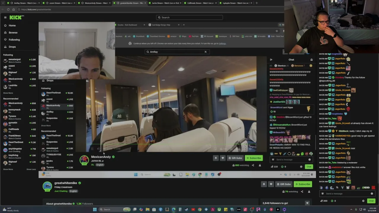The image size is (379, 213).
Task: Click the chat Send a message field
Action: 347,194
